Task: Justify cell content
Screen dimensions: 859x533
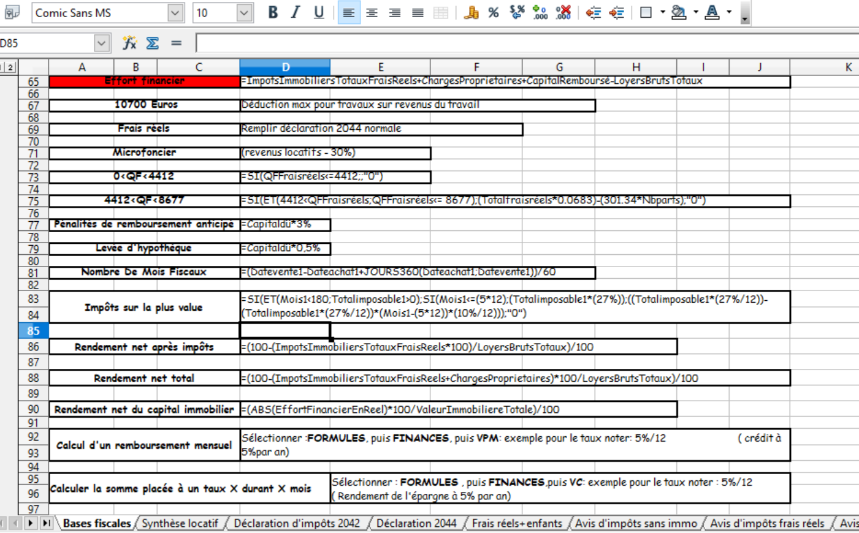Action: pos(418,12)
